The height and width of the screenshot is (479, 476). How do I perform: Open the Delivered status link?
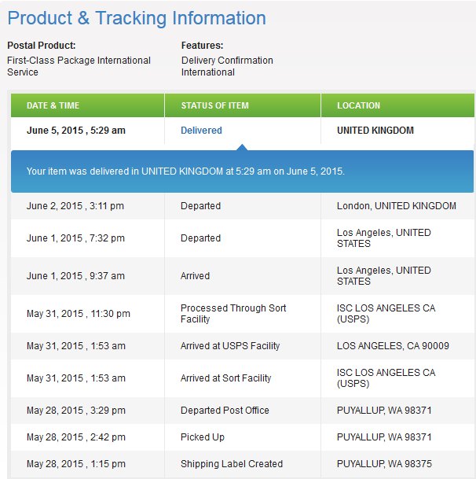[201, 131]
